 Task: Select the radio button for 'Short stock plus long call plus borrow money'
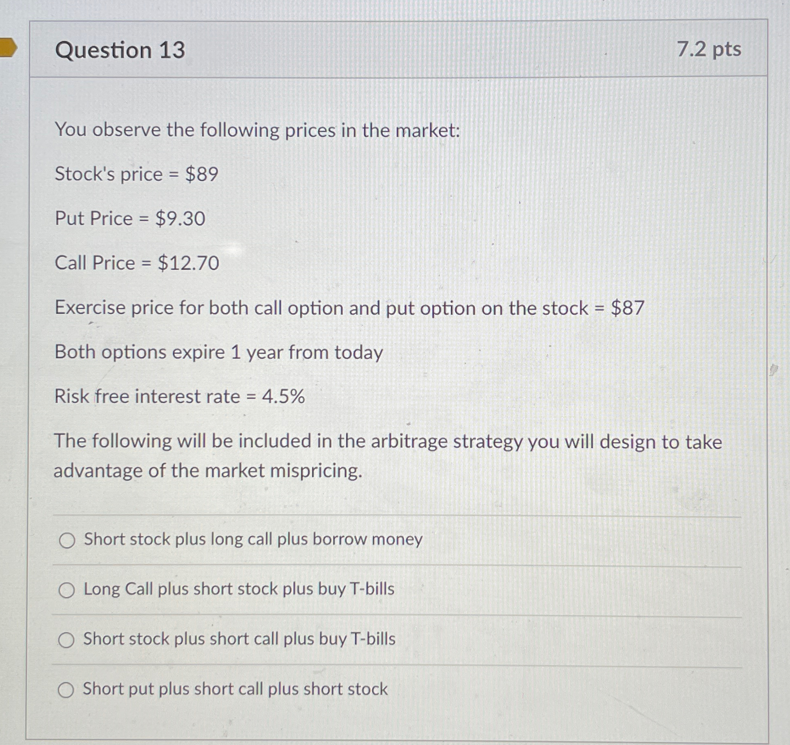point(67,539)
